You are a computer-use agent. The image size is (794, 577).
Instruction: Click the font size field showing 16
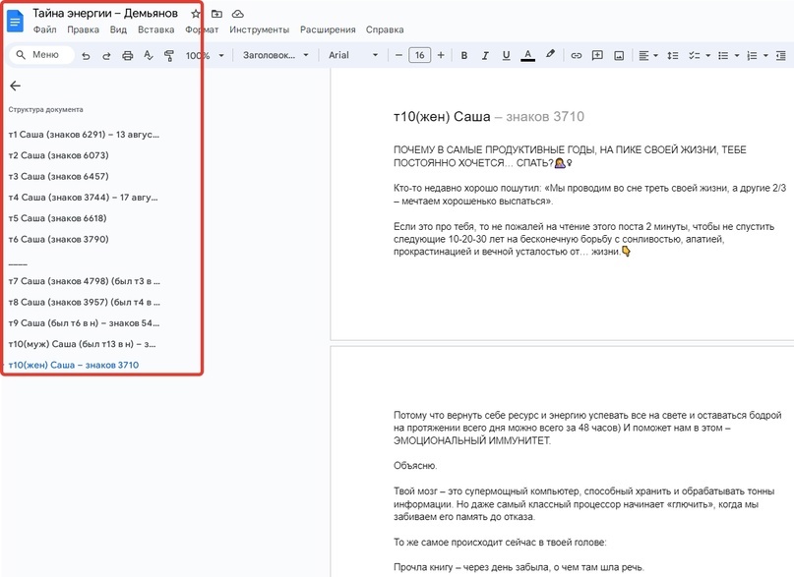(420, 55)
